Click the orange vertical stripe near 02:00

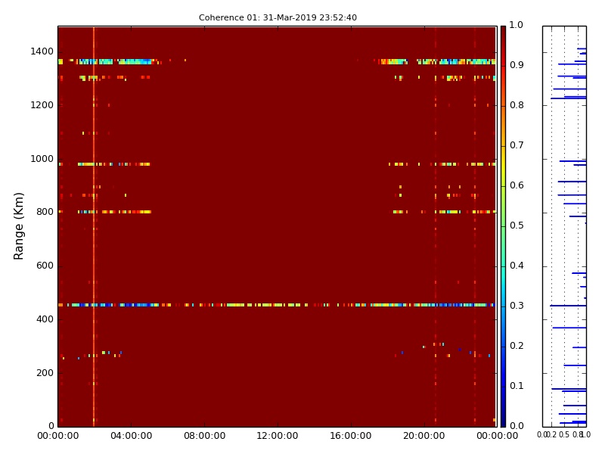pyautogui.click(x=94, y=226)
